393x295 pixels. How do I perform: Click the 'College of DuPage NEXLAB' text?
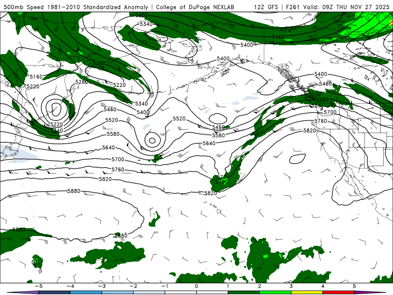tap(195, 7)
